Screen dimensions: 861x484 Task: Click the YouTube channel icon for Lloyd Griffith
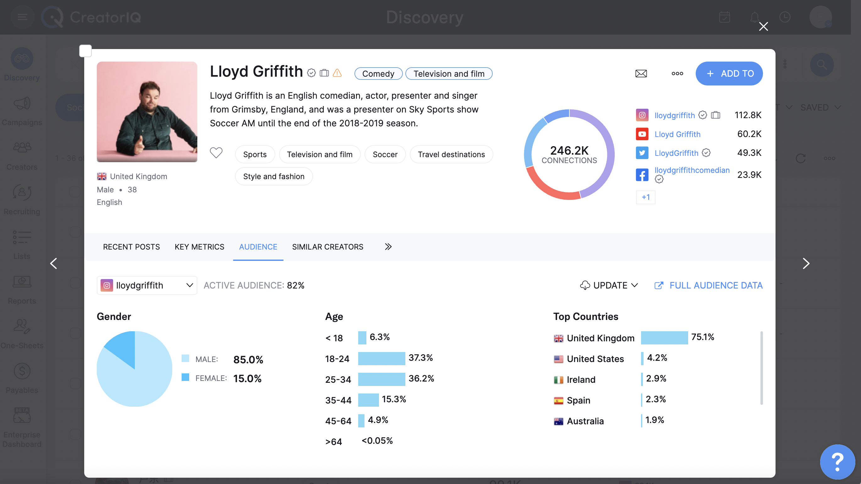pyautogui.click(x=642, y=134)
